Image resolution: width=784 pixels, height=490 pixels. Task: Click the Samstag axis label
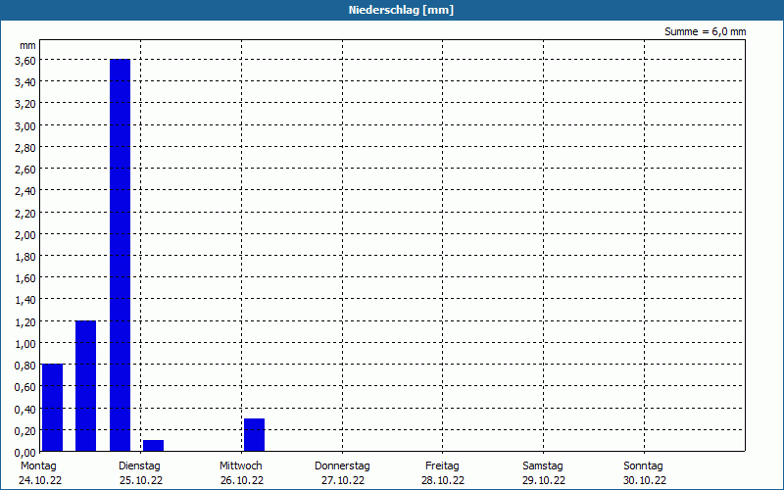[543, 465]
